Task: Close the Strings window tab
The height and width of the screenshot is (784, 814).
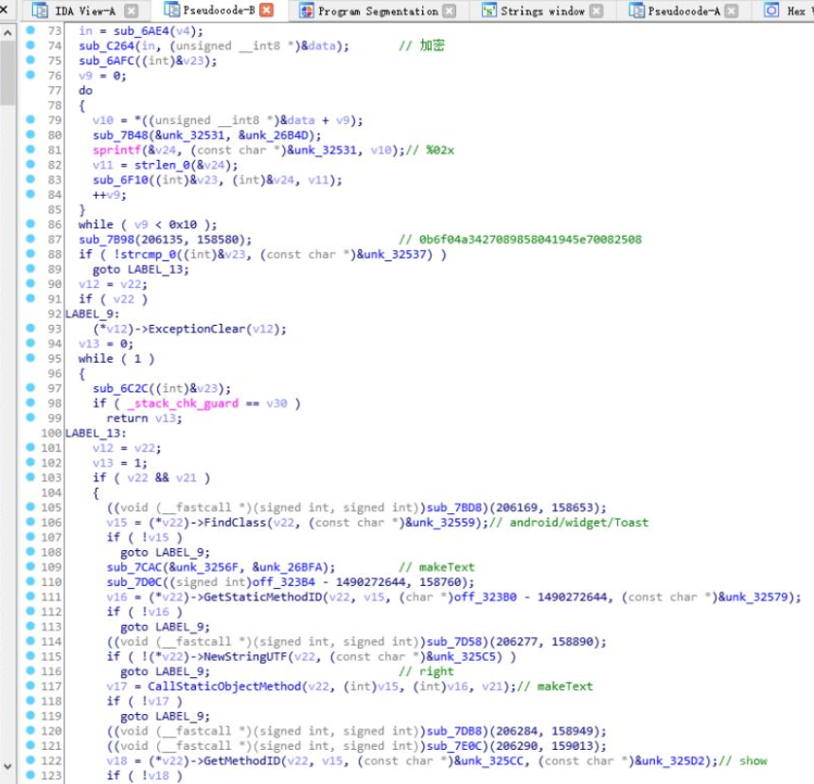Action: 597,11
